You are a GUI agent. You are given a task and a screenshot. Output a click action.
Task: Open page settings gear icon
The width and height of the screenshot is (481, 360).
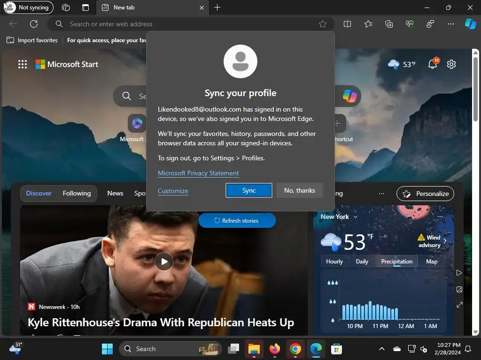point(451,64)
